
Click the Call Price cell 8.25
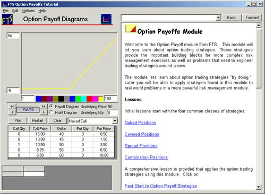[x=40, y=150]
